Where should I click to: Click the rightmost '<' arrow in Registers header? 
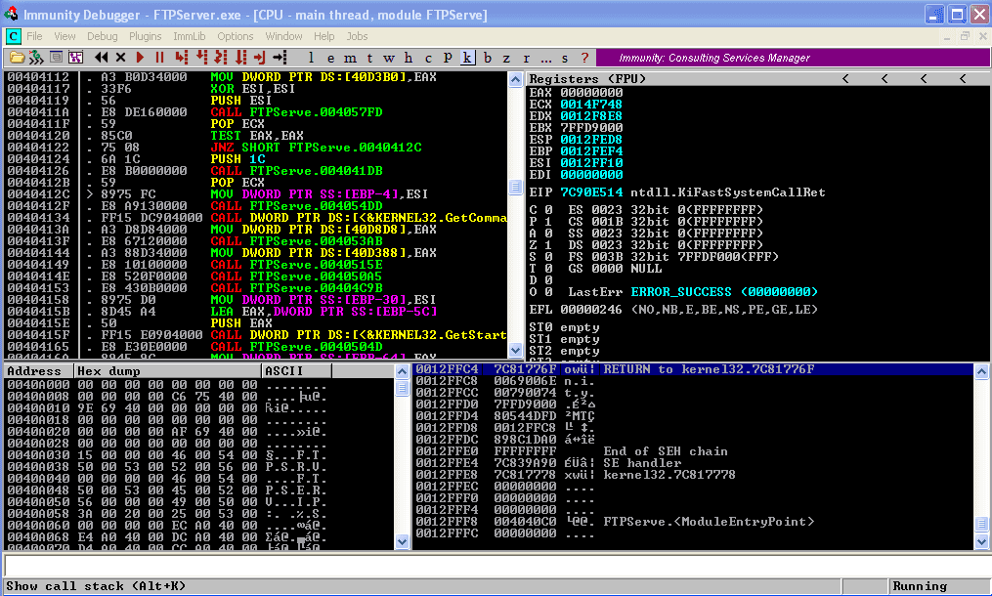point(963,79)
